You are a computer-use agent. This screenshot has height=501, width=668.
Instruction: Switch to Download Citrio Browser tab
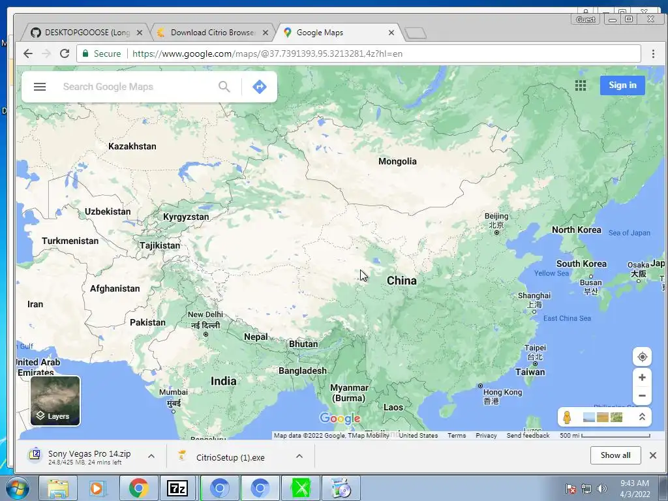pos(213,33)
